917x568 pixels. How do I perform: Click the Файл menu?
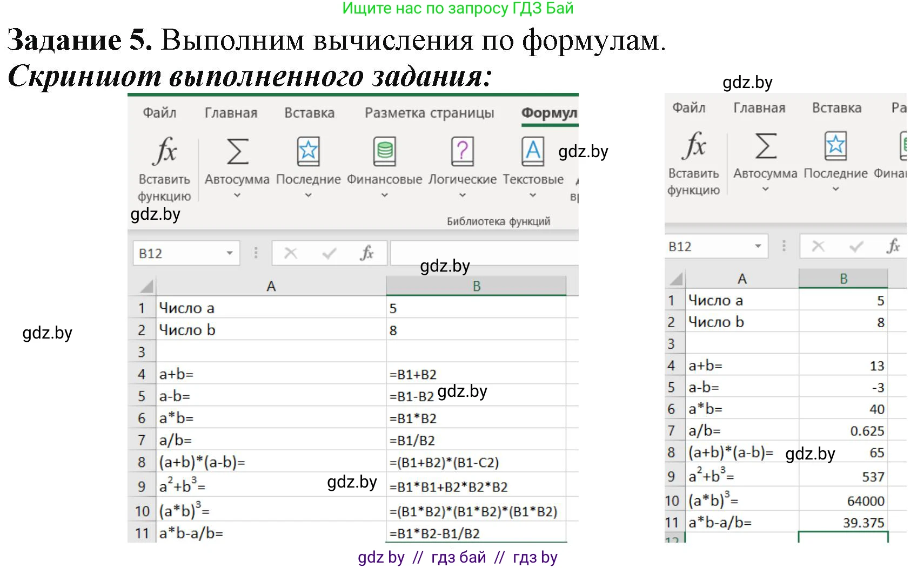click(x=159, y=112)
